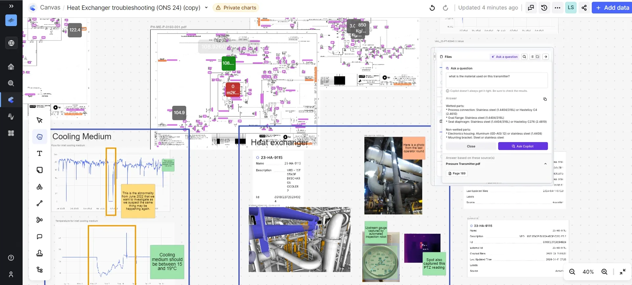632x285 pixels.
Task: Open the help menu
Action: tap(11, 258)
